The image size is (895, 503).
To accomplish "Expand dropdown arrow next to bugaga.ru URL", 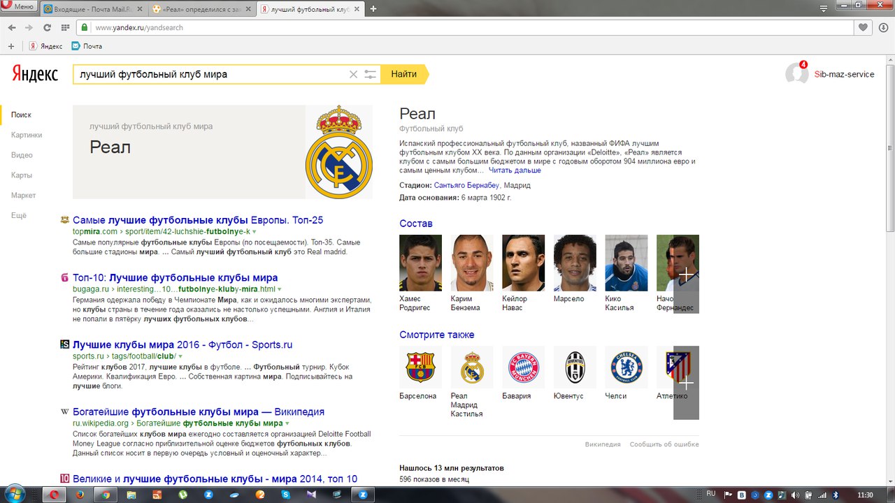I will point(280,289).
